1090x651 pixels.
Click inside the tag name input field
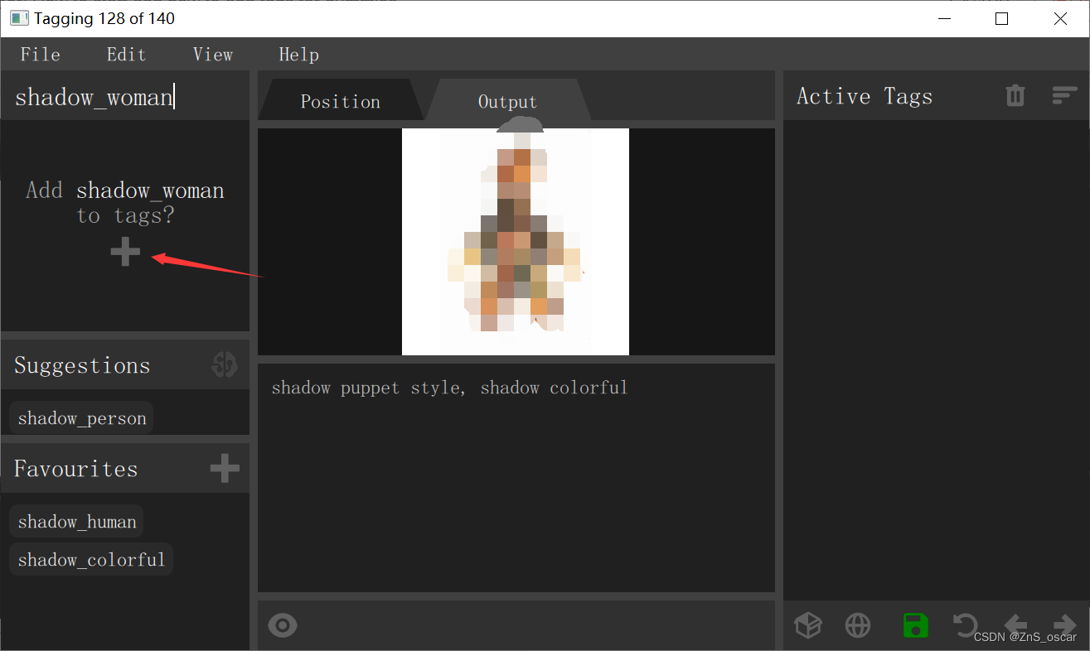coord(124,96)
